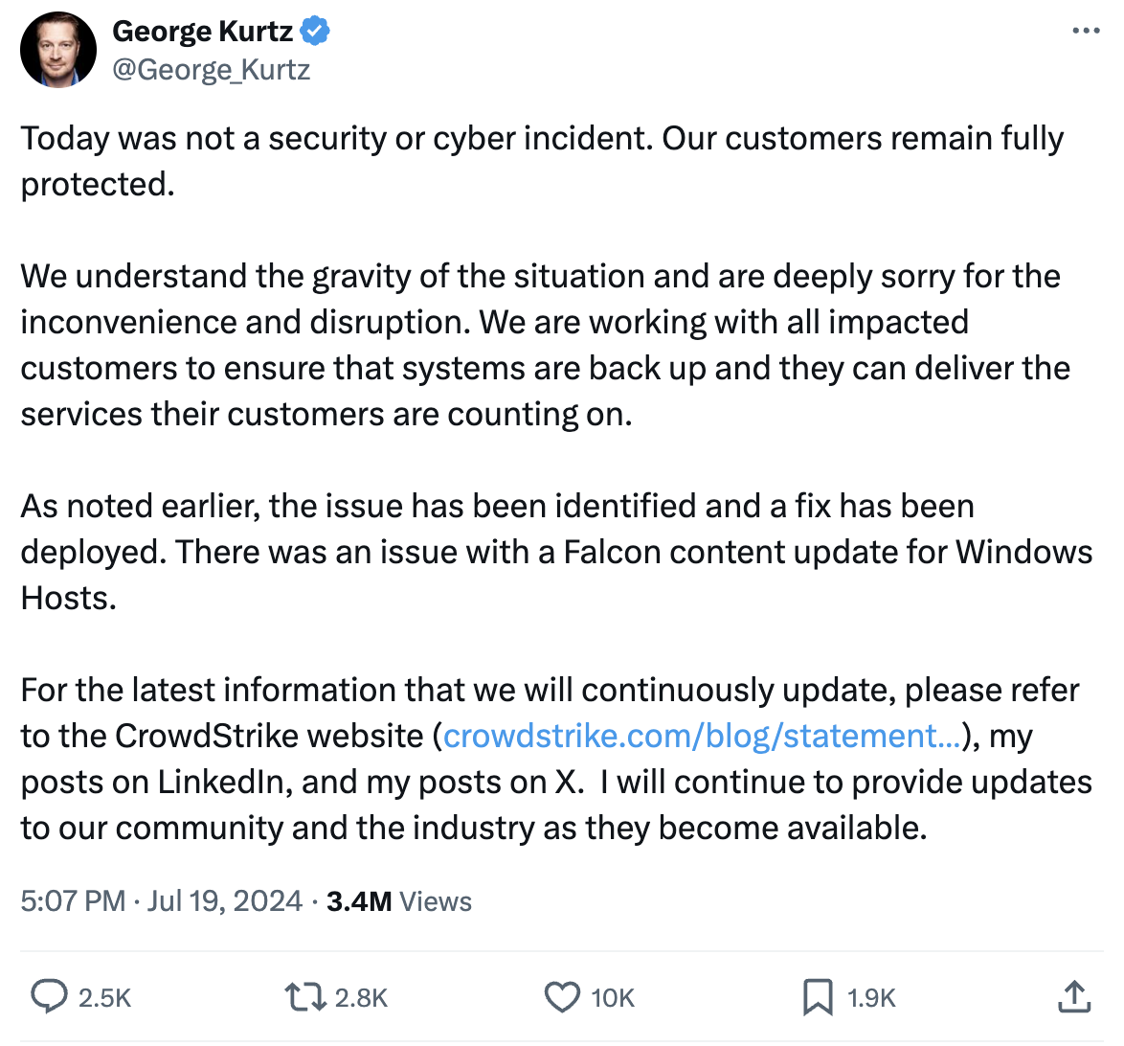Click the George Kurtz display name
The width and height of the screenshot is (1124, 1046).
pos(203,32)
